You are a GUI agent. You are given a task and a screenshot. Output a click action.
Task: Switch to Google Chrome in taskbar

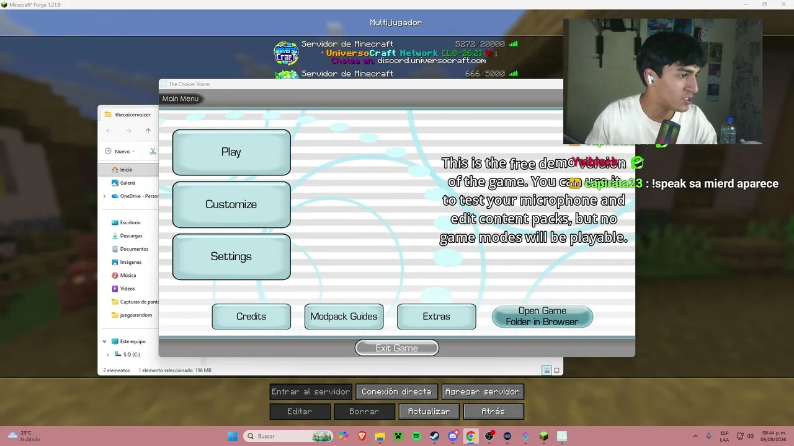click(471, 436)
